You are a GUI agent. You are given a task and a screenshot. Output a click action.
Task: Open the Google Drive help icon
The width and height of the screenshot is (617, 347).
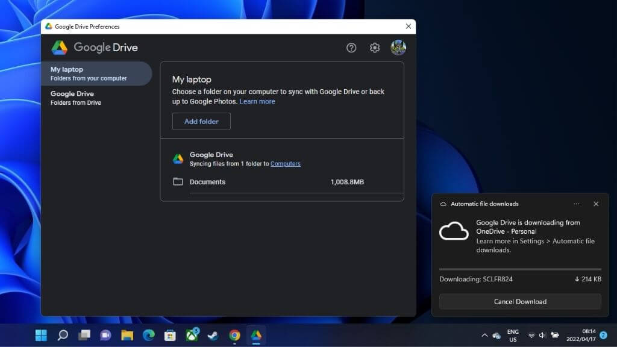(x=351, y=48)
